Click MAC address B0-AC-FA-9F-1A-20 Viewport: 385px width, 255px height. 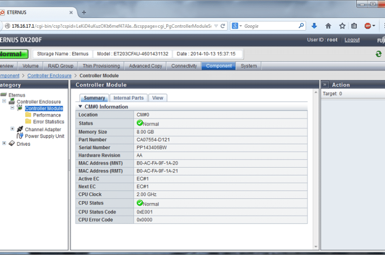click(157, 163)
